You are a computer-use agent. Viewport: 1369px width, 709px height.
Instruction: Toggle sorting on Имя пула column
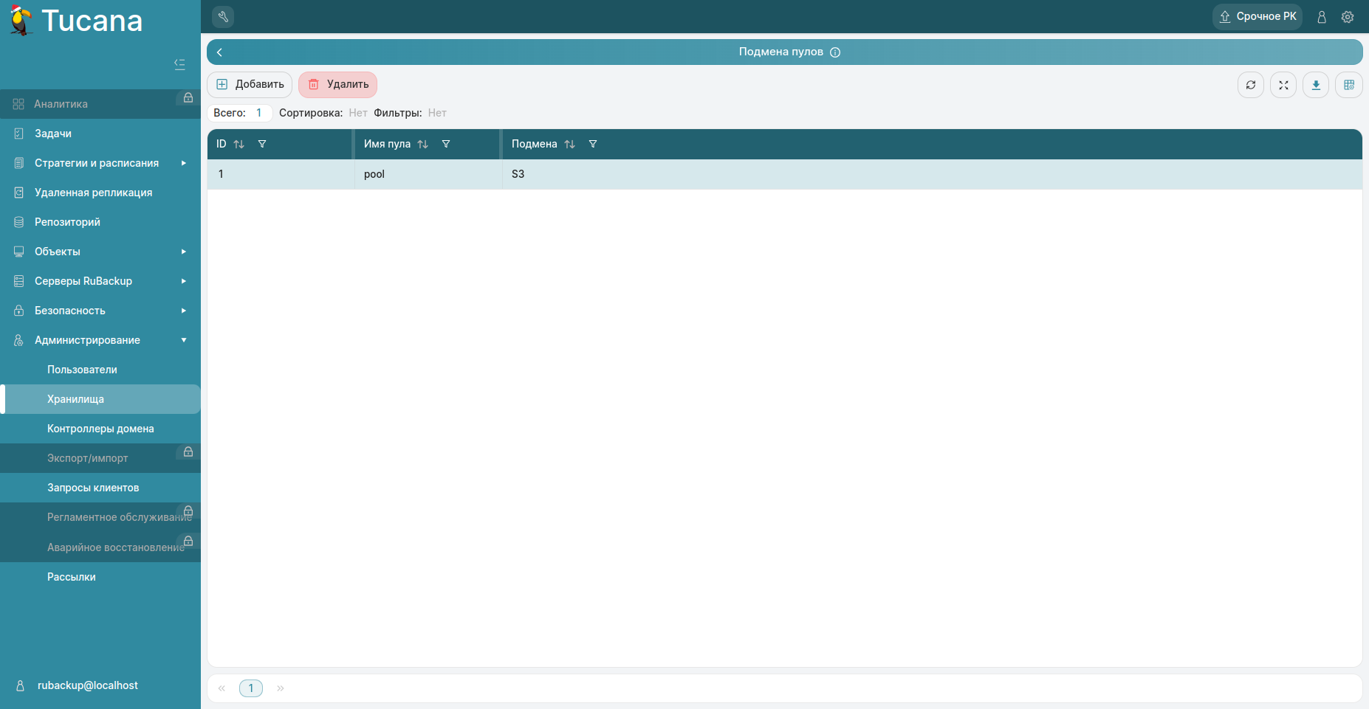[x=422, y=144]
